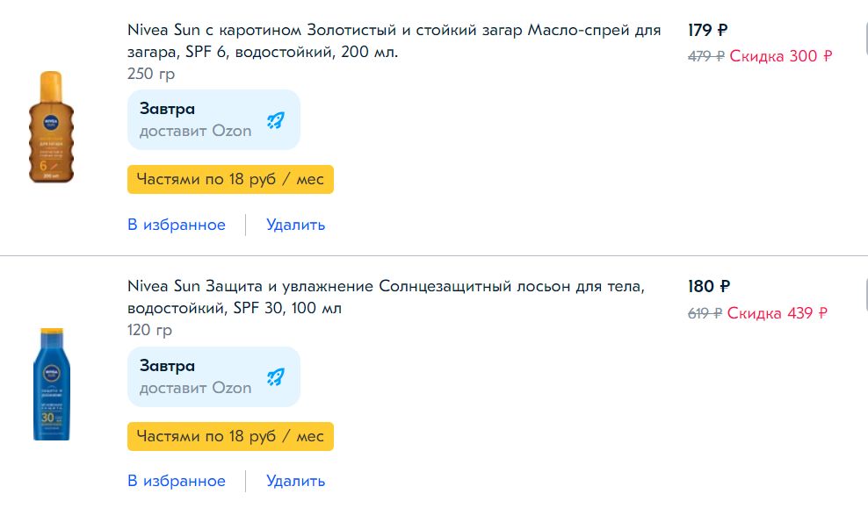Add the SPF 30 lotion to favorites

pos(177,481)
